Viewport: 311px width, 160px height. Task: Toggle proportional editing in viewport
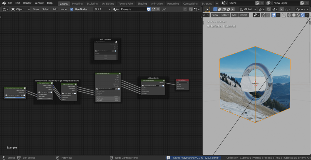(x=281, y=9)
